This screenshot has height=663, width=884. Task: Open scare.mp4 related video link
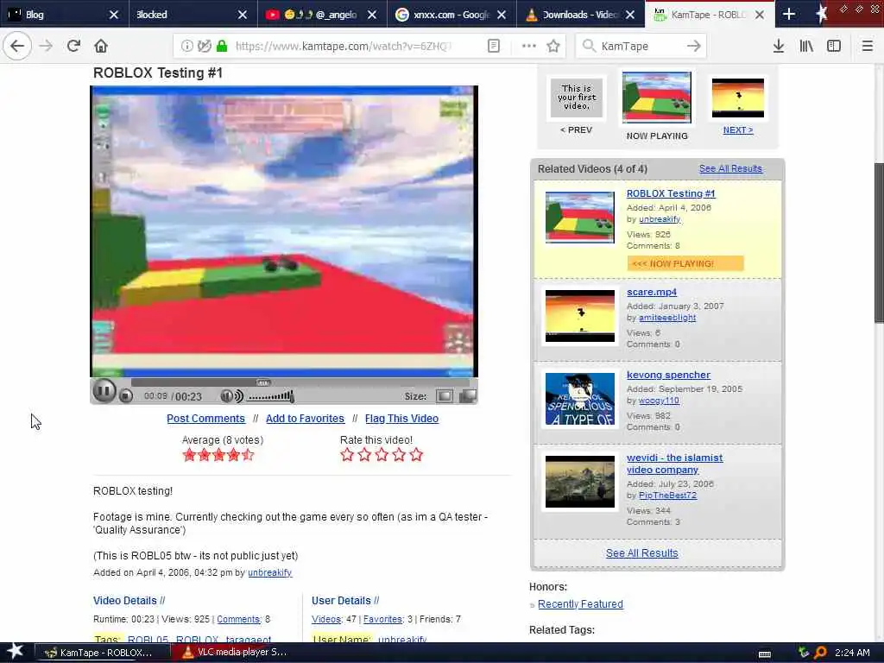[652, 292]
